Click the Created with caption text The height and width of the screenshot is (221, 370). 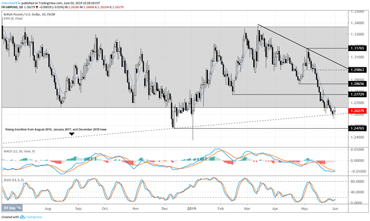pos(10,217)
